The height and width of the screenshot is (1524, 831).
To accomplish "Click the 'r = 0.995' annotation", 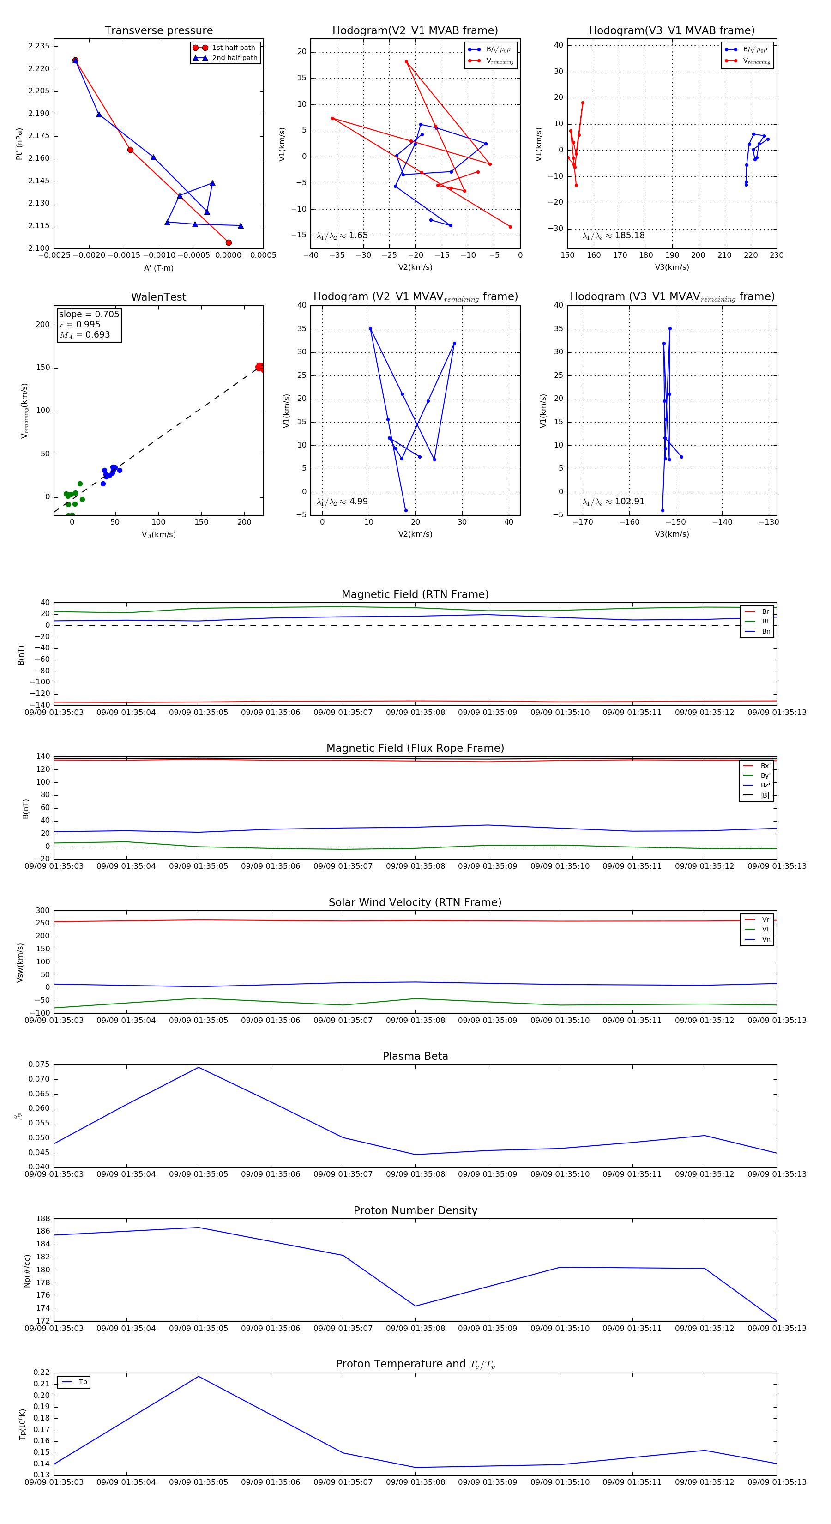I will (80, 324).
